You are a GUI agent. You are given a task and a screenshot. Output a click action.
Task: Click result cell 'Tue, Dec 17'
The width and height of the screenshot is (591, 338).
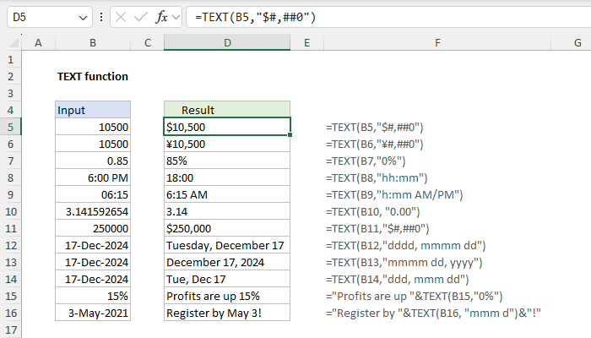pos(227,279)
